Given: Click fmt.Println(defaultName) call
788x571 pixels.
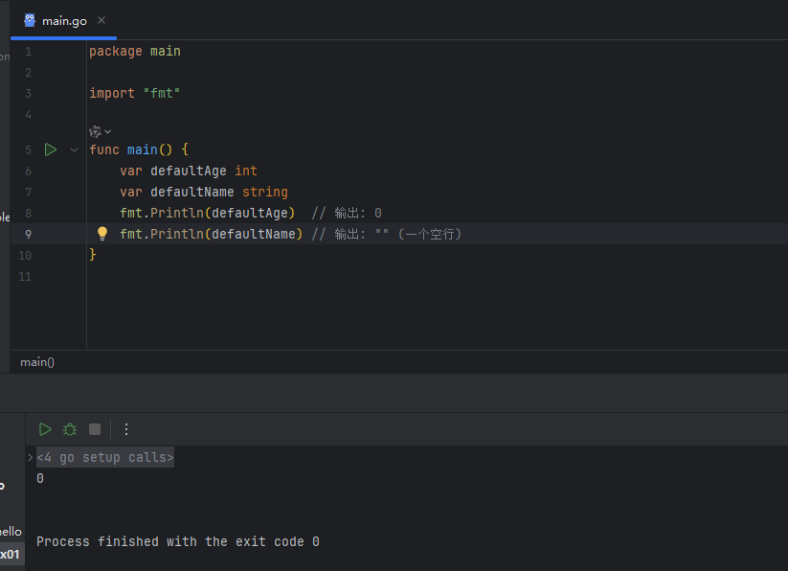Looking at the screenshot, I should tap(211, 234).
